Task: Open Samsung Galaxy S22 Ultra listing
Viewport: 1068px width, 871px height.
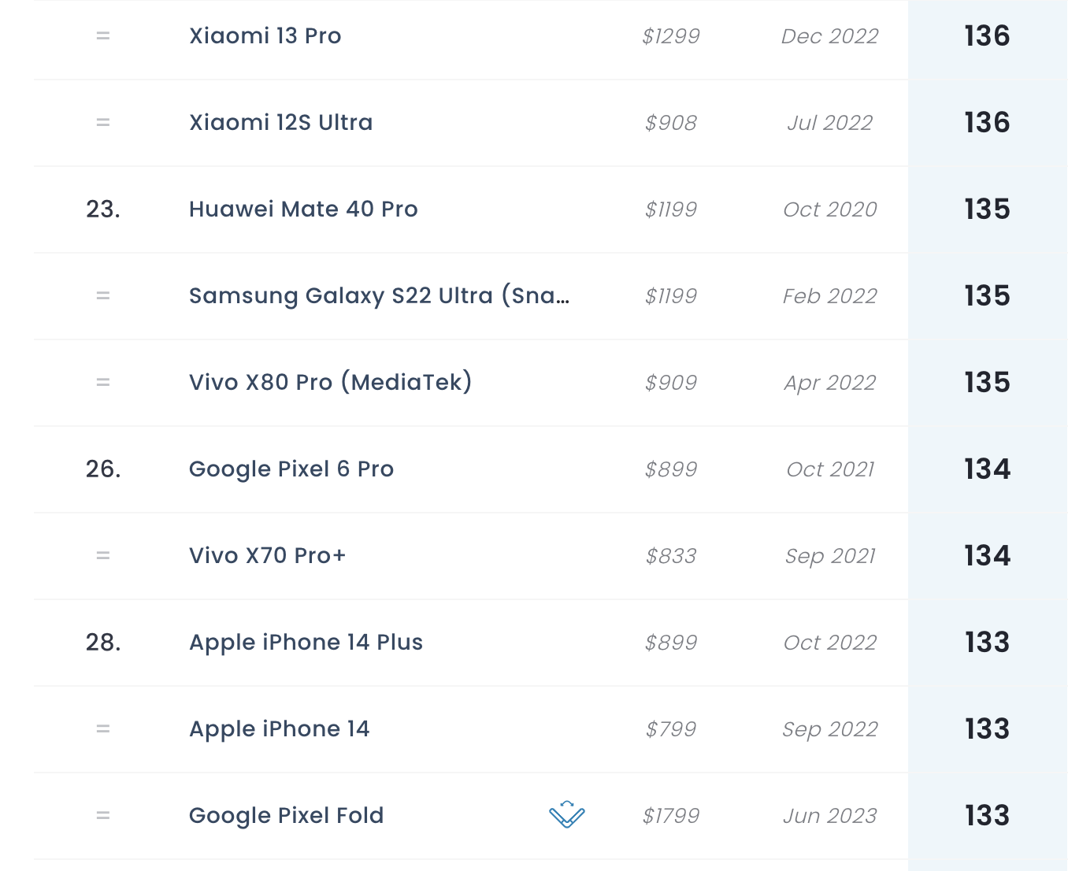Action: point(379,296)
